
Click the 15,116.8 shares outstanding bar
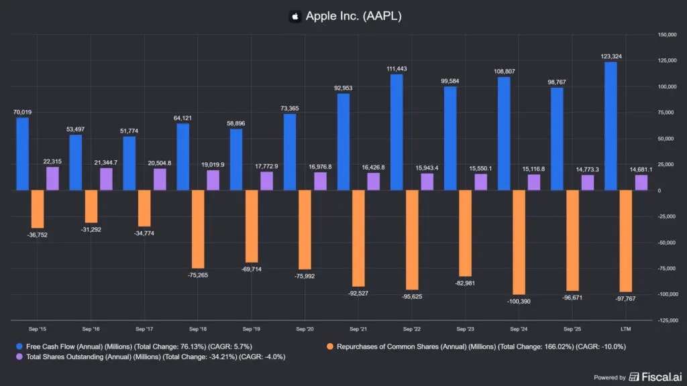[533, 182]
